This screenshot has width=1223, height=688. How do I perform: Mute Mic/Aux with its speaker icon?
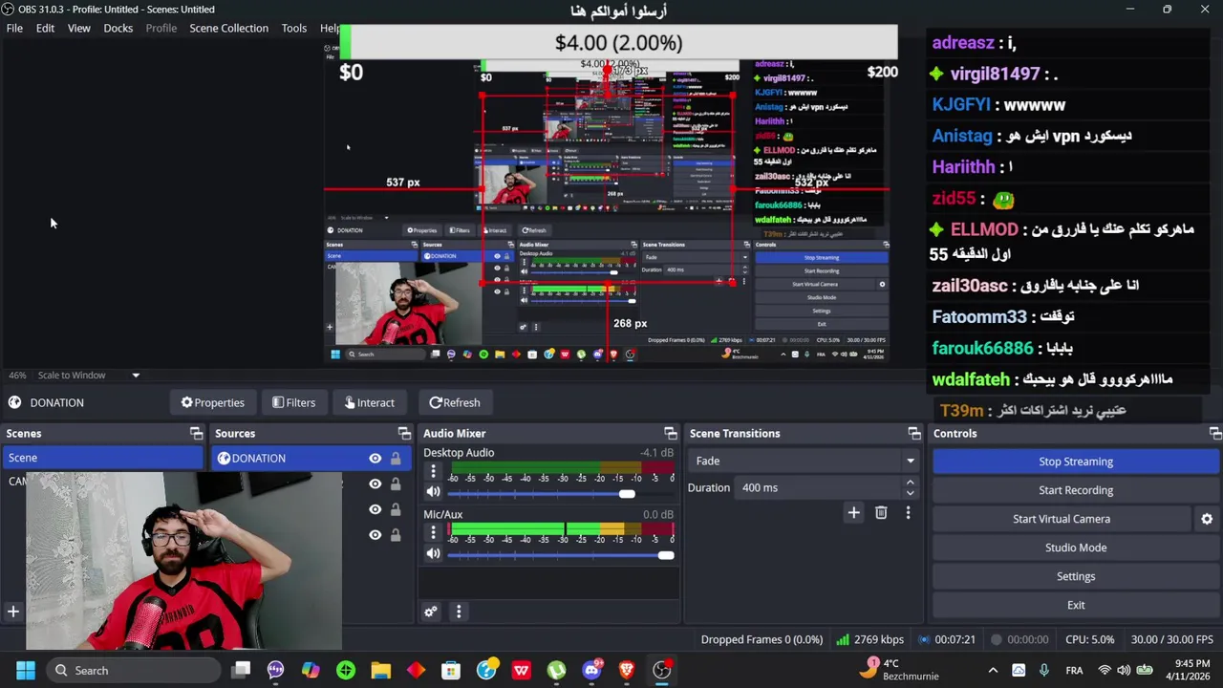coord(433,554)
